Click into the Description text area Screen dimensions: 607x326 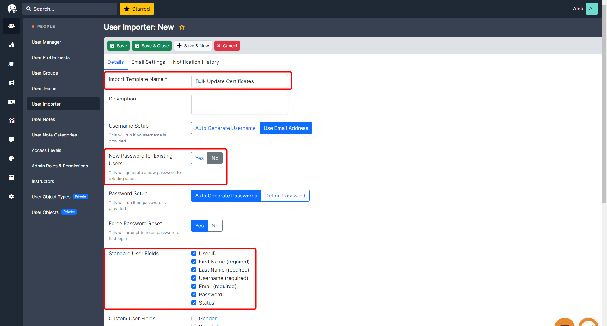tap(240, 105)
